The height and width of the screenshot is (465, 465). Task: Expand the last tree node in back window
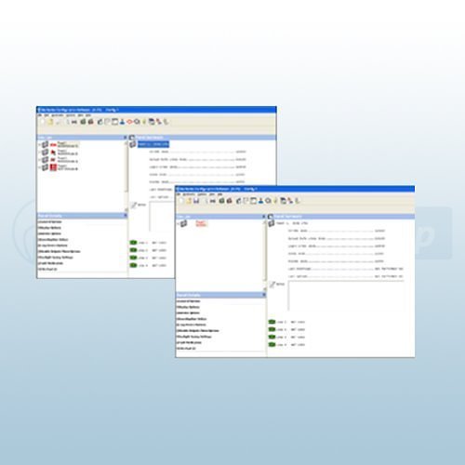pos(40,167)
